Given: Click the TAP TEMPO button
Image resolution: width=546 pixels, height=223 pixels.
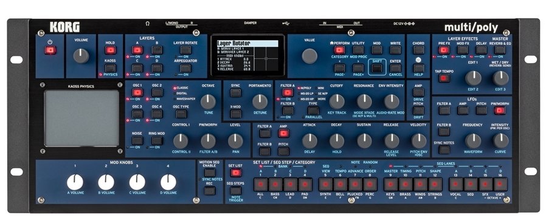Looking at the screenshot, I should pos(444,78).
